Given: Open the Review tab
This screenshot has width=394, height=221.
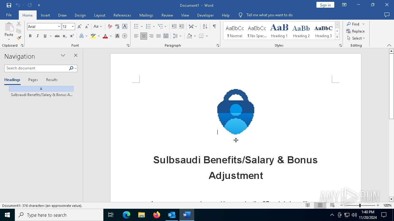Looking at the screenshot, I should point(167,15).
